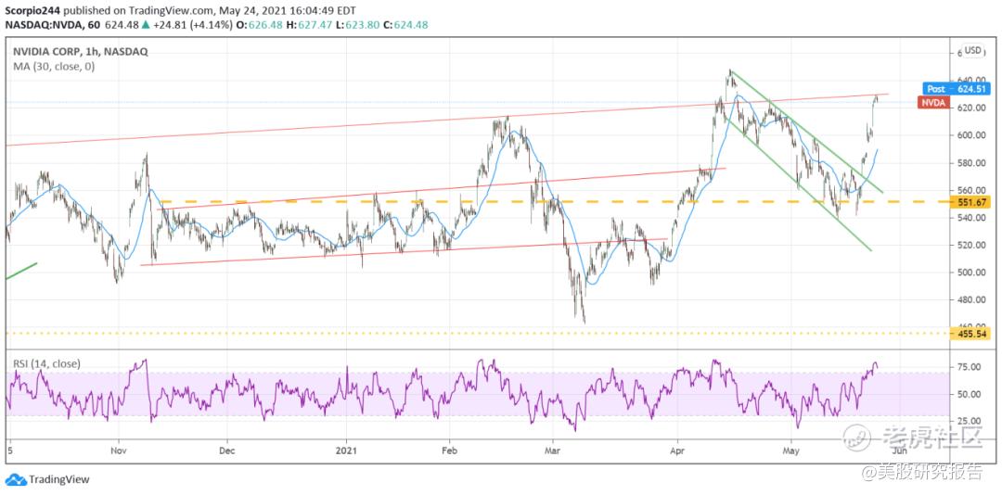Viewport: 1002px width, 495px height.
Task: Click the 'Feb' label on the time axis
Action: (449, 450)
